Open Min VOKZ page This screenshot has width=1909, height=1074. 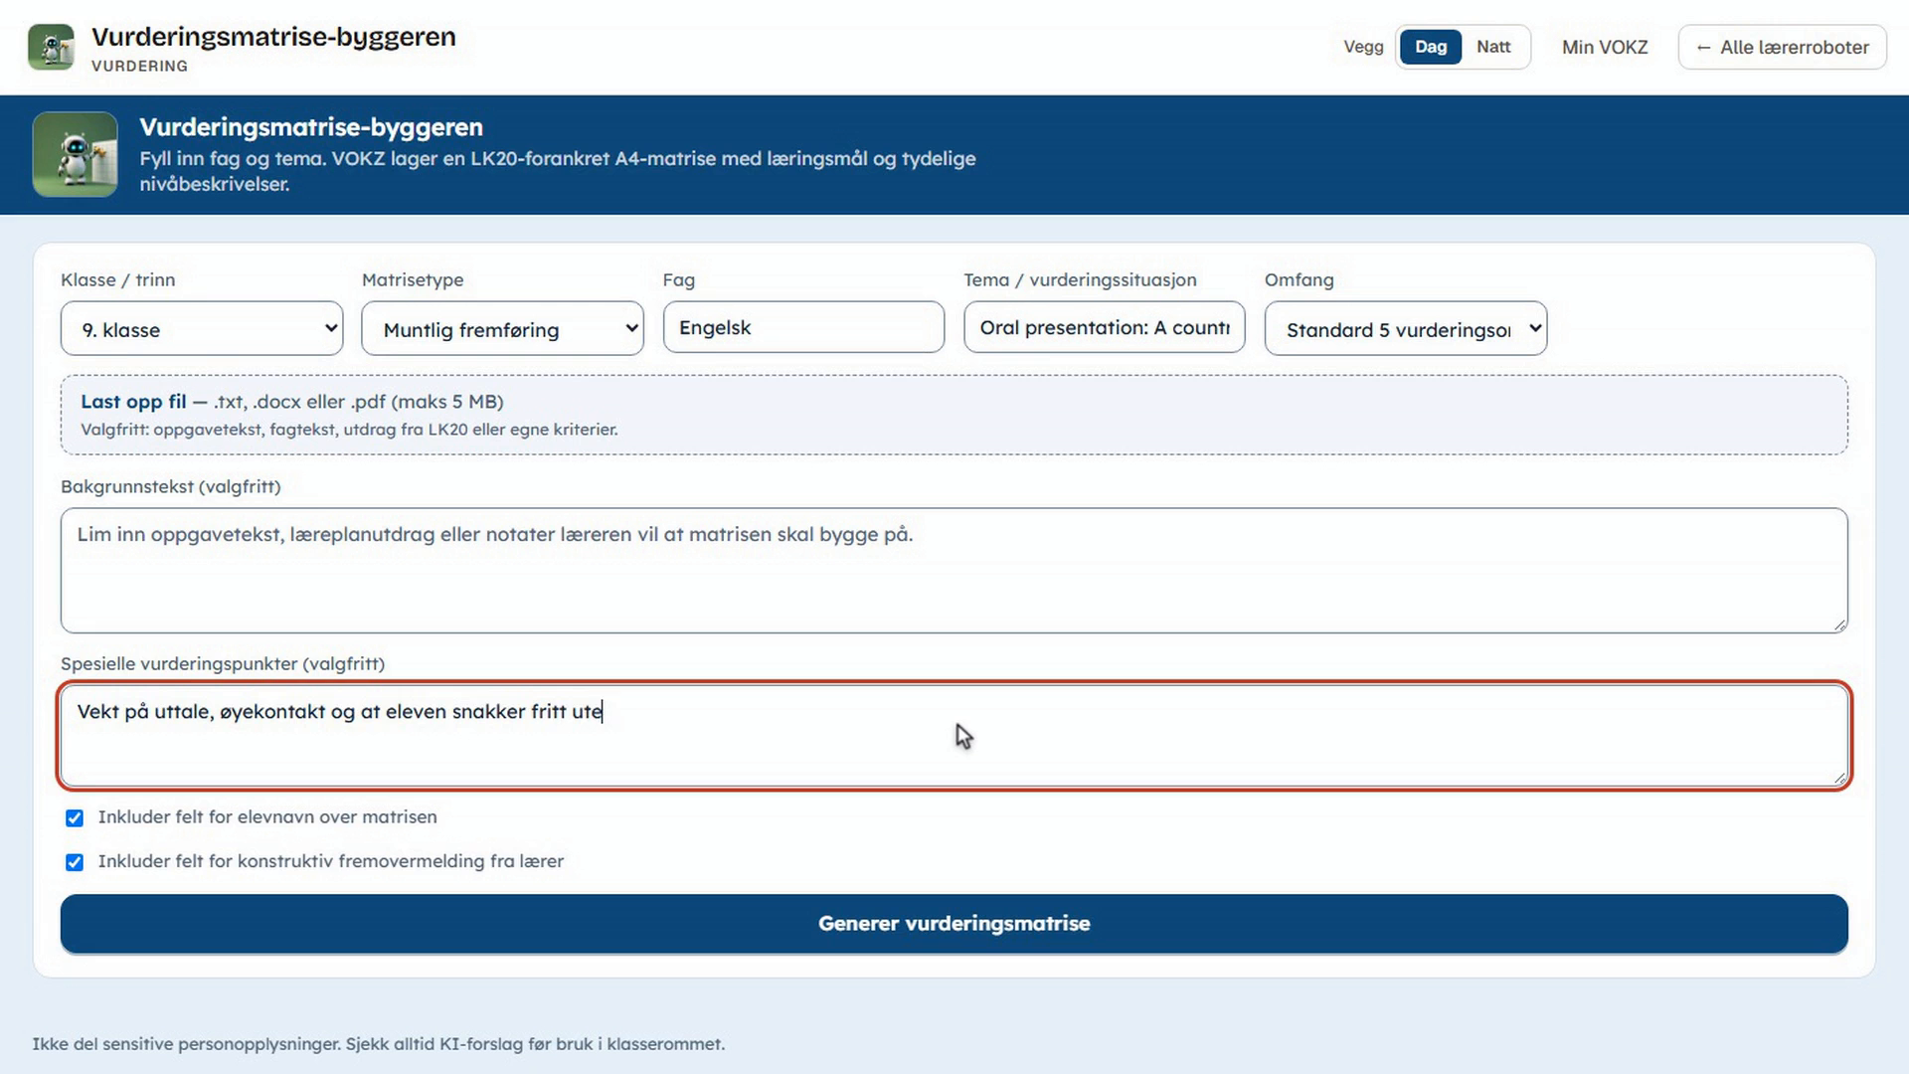click(x=1604, y=47)
